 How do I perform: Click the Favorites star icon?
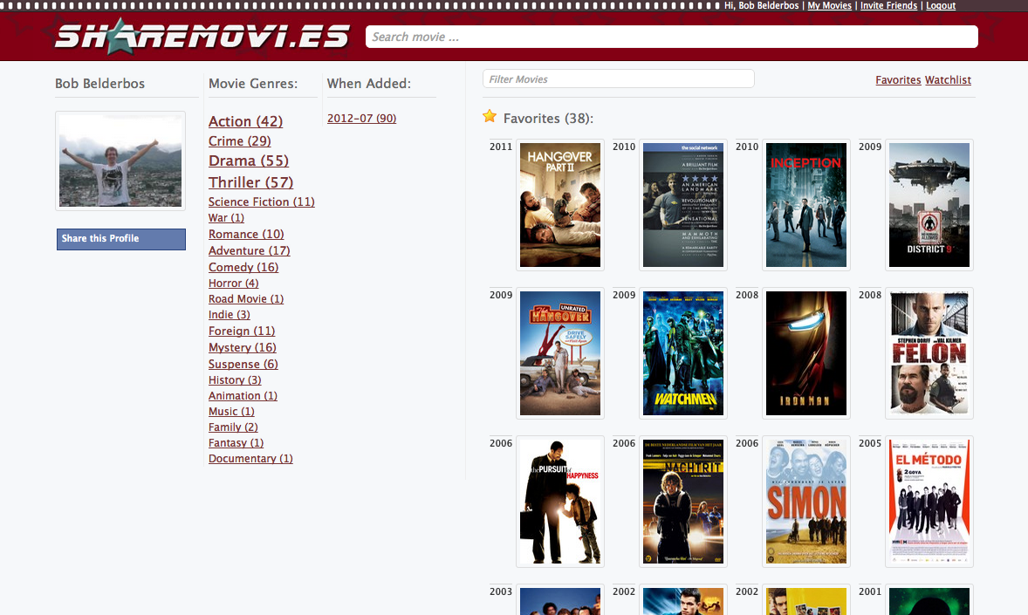490,117
